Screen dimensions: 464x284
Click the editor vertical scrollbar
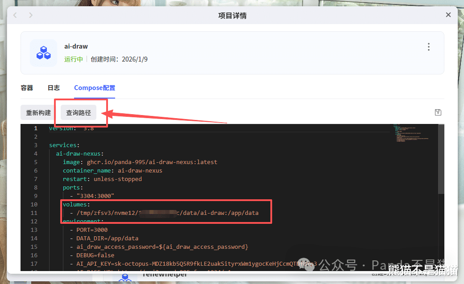(x=441, y=159)
